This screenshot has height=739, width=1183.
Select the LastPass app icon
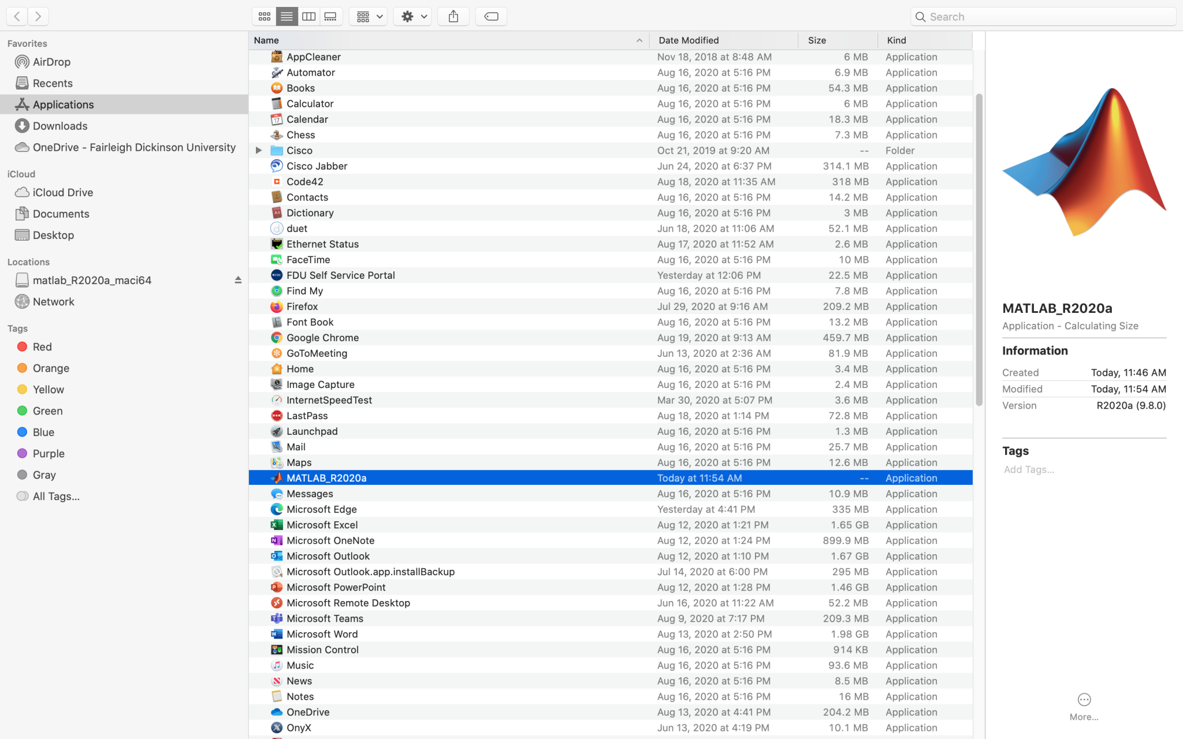(x=277, y=415)
